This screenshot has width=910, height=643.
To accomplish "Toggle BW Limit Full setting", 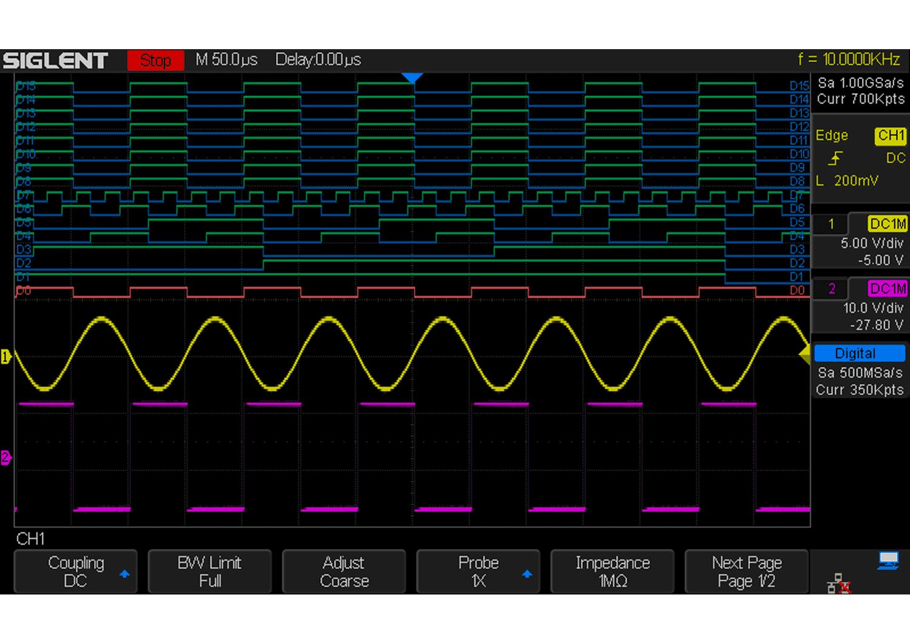I will [x=209, y=571].
